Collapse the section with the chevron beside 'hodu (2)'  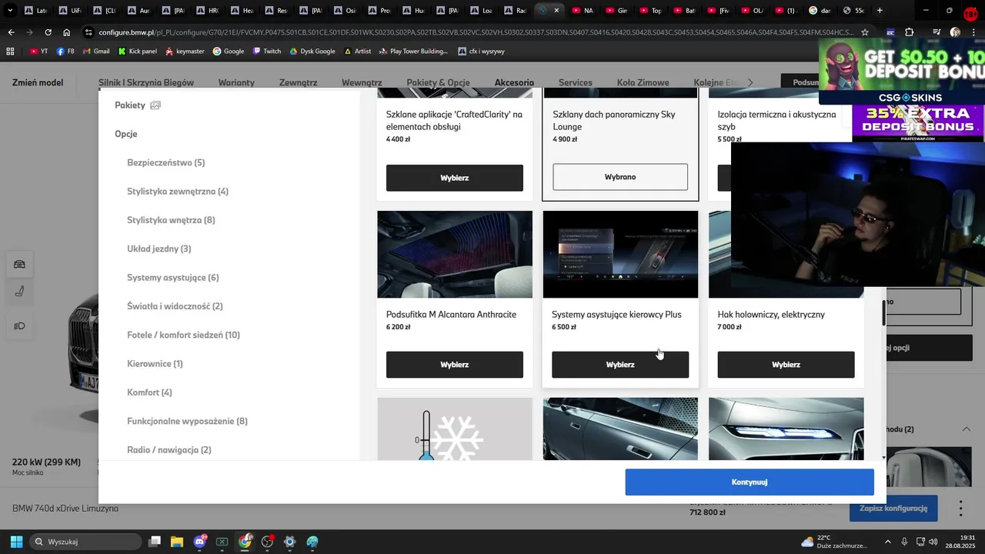click(x=967, y=429)
